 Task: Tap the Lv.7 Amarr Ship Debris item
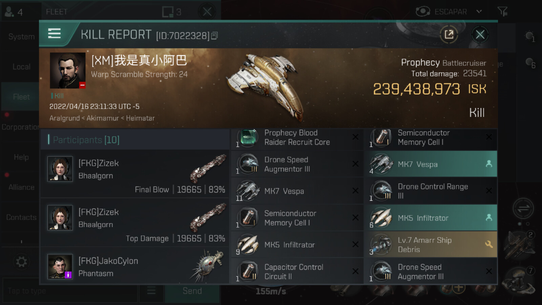pos(431,244)
